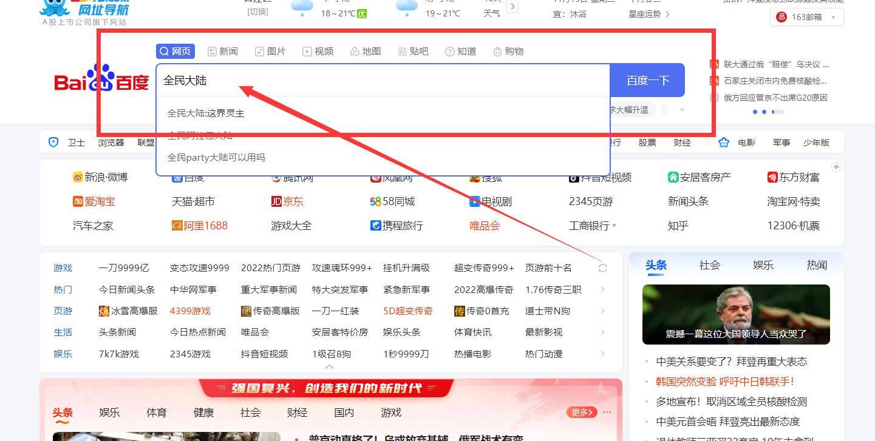Choose suggestion 全民party大陆可以用吗

(216, 158)
